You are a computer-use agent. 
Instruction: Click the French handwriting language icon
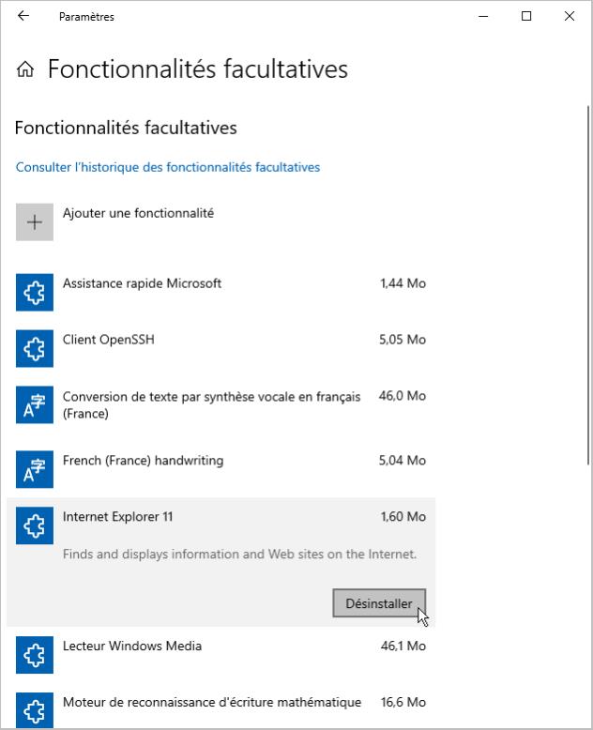coord(35,469)
